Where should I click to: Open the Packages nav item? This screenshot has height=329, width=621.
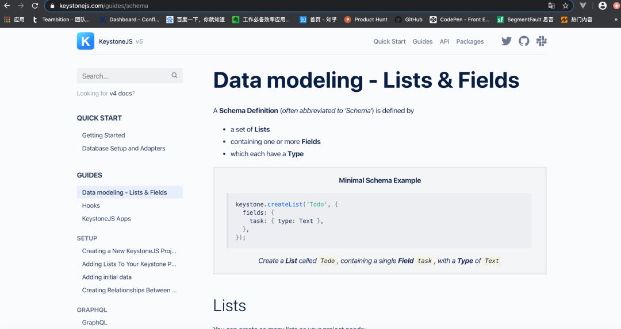[470, 41]
